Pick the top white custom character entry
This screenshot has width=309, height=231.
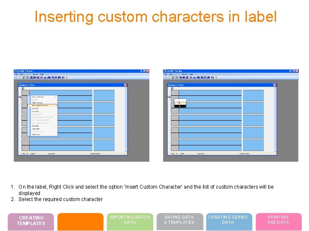tap(180, 101)
